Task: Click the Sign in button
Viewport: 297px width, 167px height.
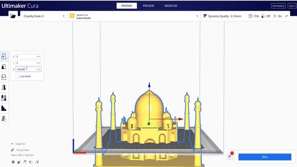Action: click(292, 6)
